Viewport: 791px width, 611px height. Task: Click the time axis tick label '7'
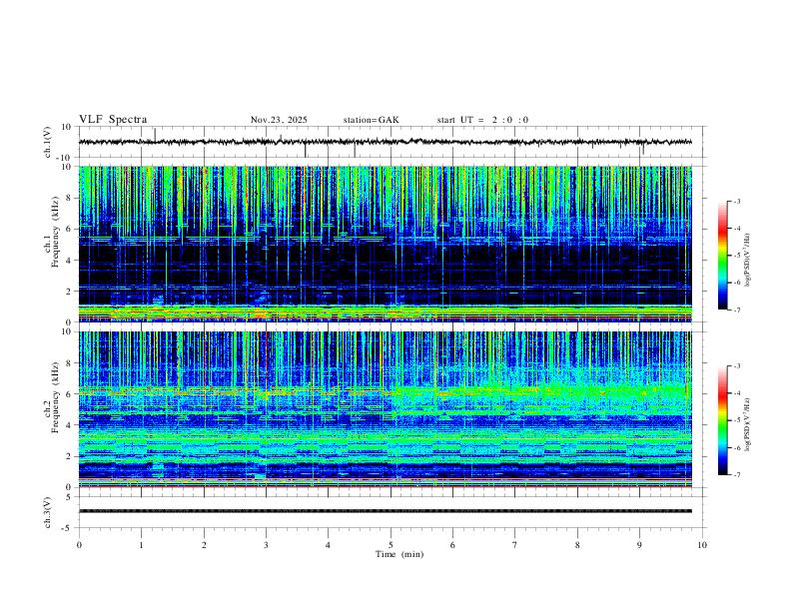515,545
